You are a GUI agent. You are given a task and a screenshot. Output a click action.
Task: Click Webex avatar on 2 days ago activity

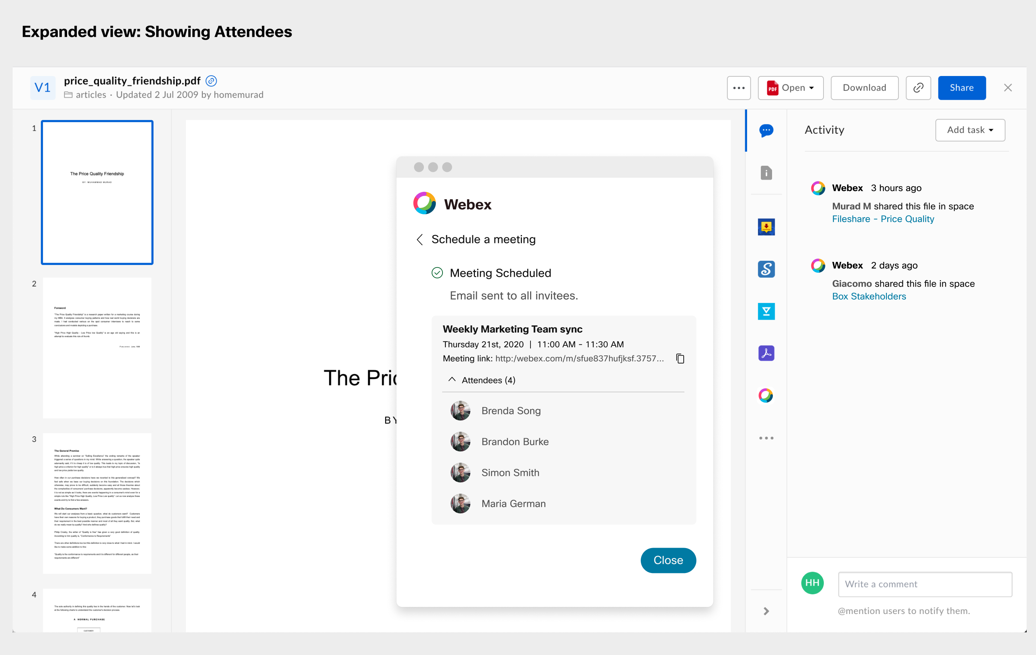818,265
